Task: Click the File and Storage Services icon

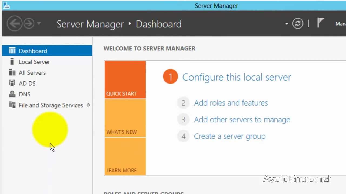Action: (x=12, y=105)
